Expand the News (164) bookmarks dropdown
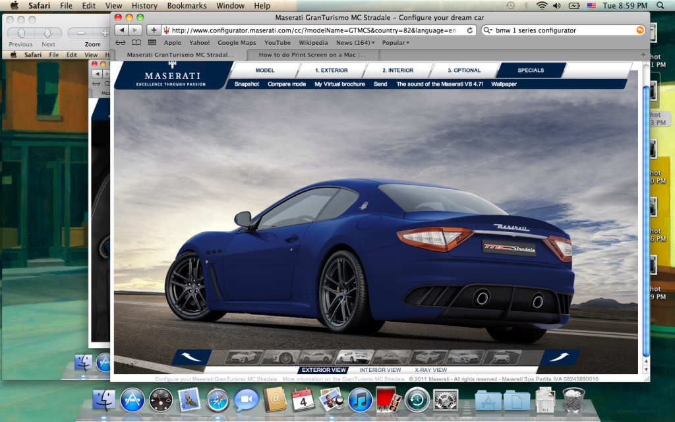Image resolution: width=675 pixels, height=422 pixels. tap(355, 43)
